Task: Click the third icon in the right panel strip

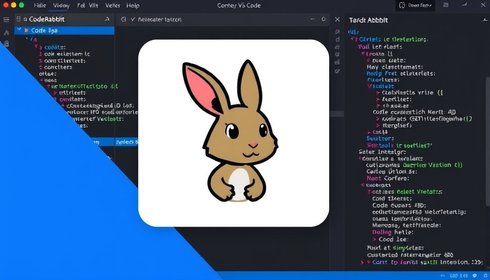Action: (337, 47)
